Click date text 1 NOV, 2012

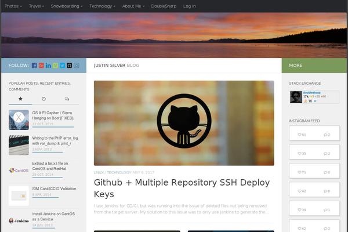point(42,150)
